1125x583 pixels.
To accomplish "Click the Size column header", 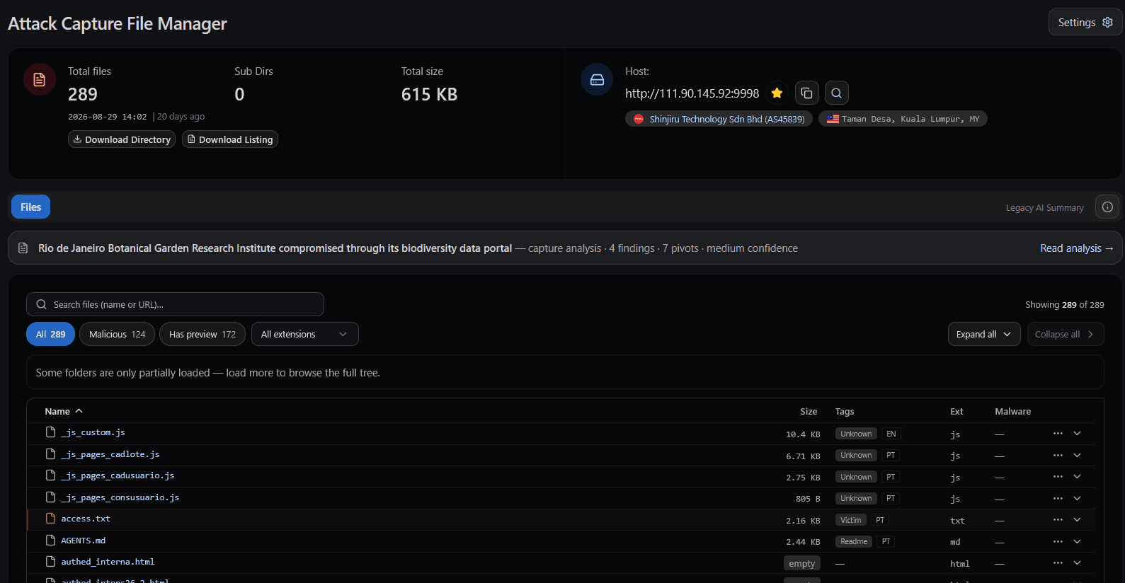I will tap(809, 411).
